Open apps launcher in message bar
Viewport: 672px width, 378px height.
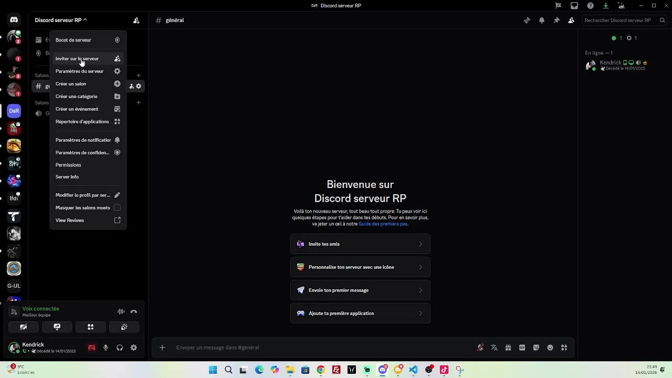pos(564,348)
